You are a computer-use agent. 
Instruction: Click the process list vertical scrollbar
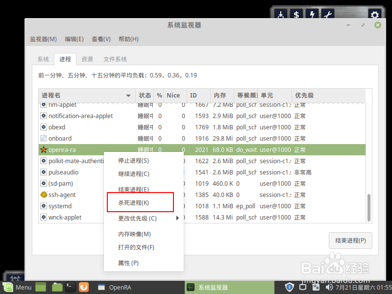pos(369,208)
